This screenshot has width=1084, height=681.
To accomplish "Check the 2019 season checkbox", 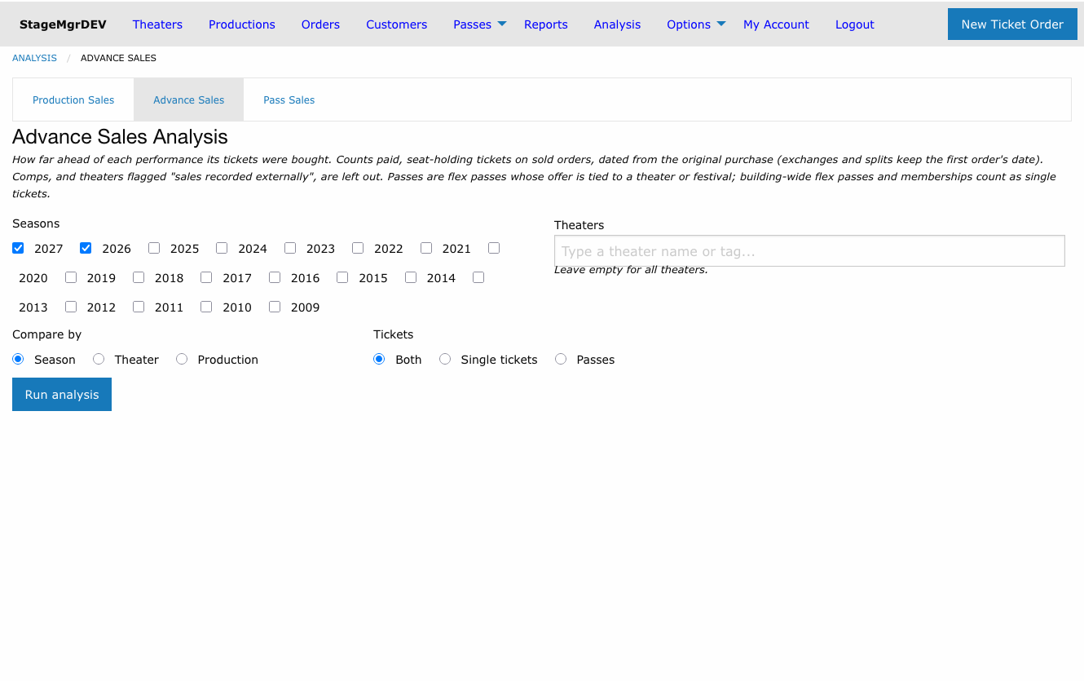I will click(71, 277).
